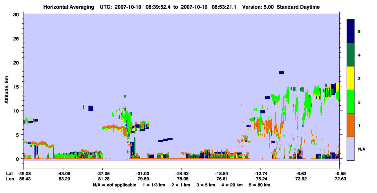The height and width of the screenshot is (193, 377).
Task: Click the 'Lon' axis row label
Action: point(10,179)
